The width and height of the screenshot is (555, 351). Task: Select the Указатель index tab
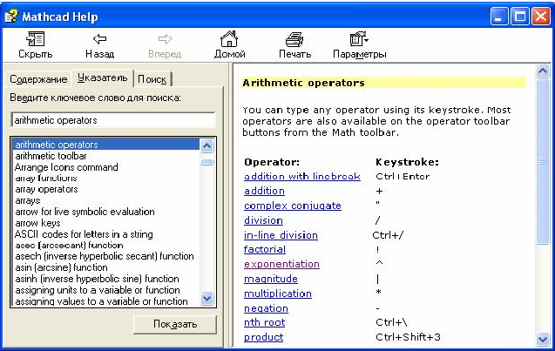(102, 78)
